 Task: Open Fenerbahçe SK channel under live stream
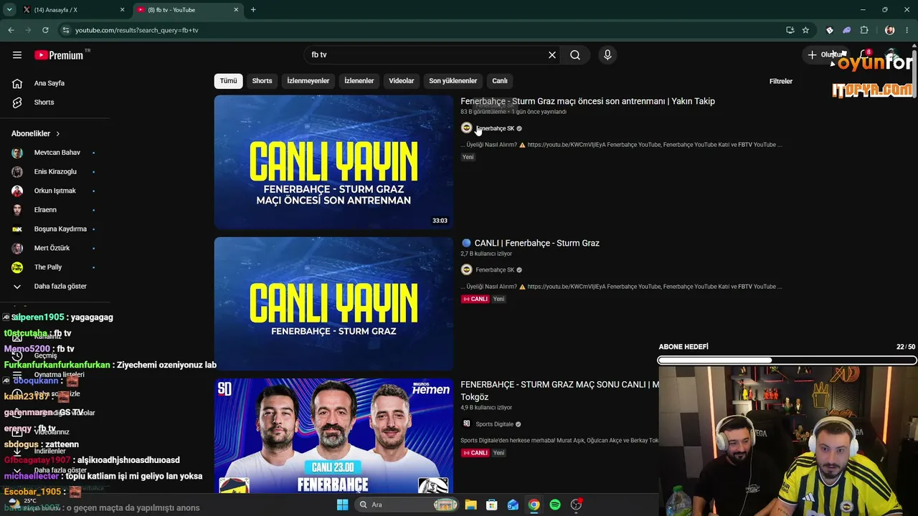[495, 270]
